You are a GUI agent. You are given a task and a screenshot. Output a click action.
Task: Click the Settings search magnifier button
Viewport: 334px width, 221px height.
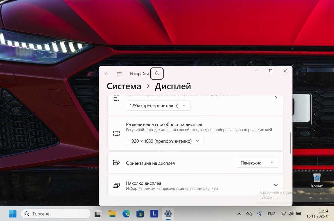(x=157, y=74)
